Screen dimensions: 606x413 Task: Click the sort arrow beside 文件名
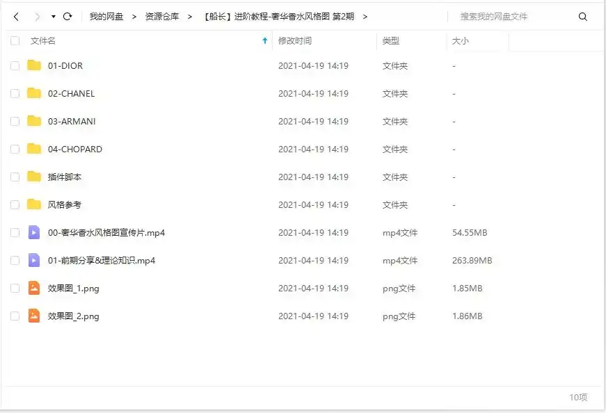point(264,41)
